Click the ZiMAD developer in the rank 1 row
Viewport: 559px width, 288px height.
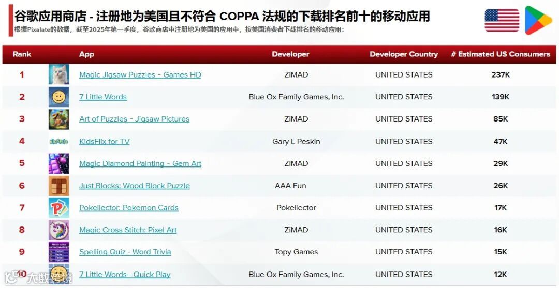click(x=296, y=75)
